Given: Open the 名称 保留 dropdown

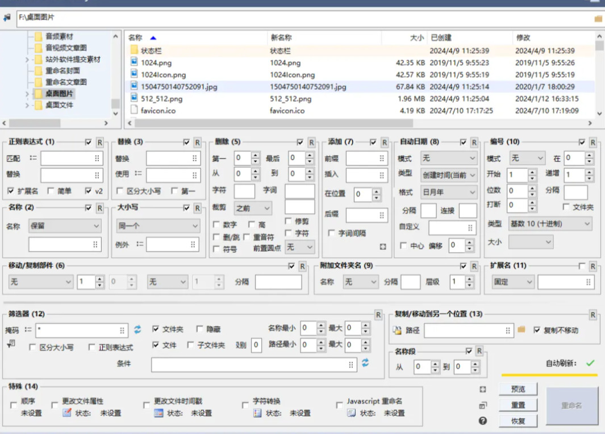Looking at the screenshot, I should [x=65, y=226].
